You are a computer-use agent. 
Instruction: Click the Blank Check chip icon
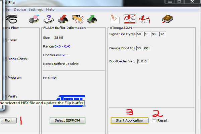coord(49,19)
